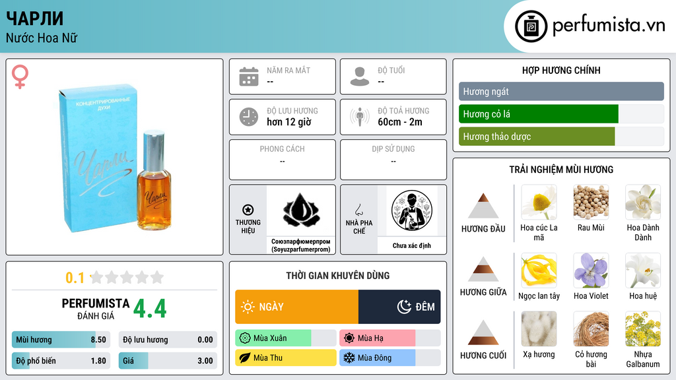Screen dimensions: 676x380
Task: Click the Độ phổ biến 1.80 score bar
Action: (61, 361)
